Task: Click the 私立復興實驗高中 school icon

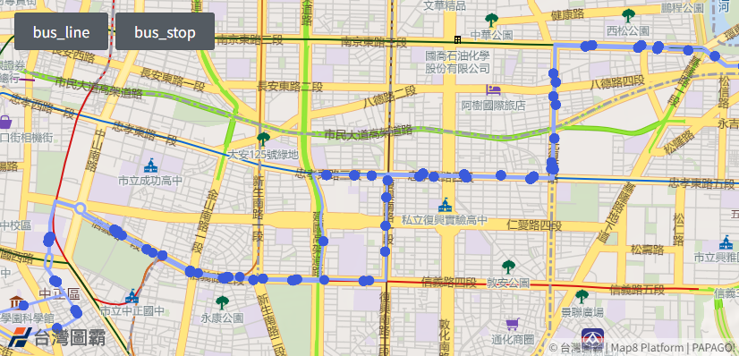Action: point(444,206)
